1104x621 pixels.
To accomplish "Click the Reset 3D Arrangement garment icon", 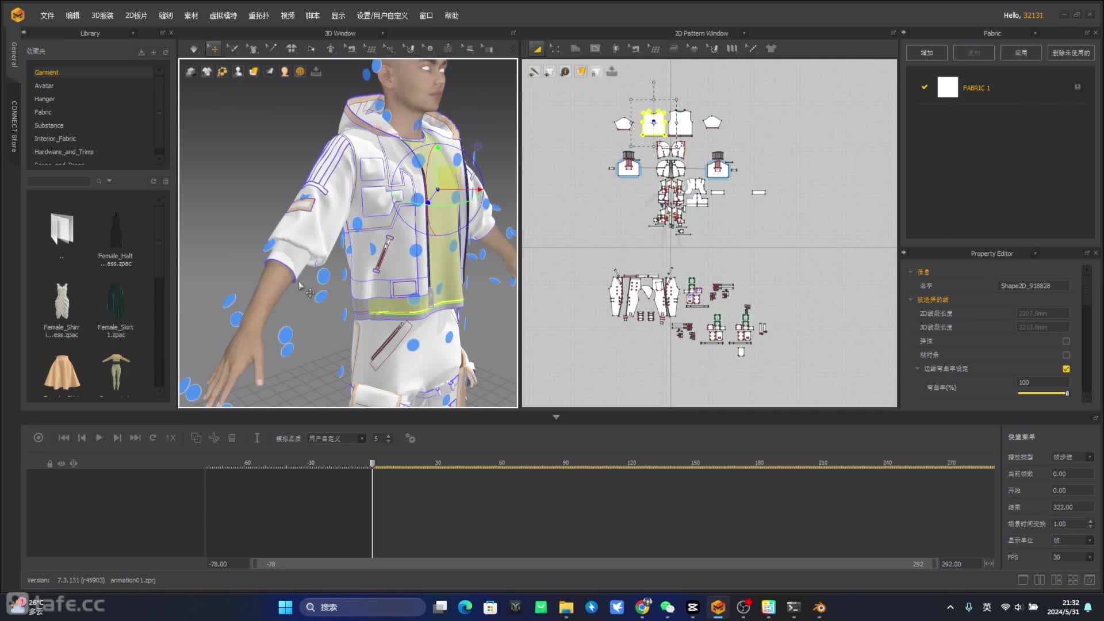I will 292,49.
